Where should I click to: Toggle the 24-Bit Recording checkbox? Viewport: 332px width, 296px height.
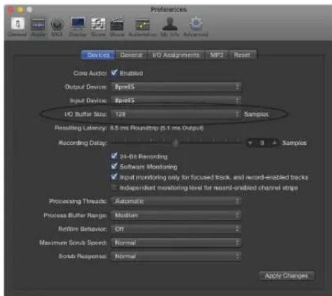coord(114,156)
